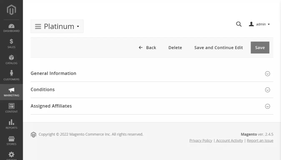Expand the Assigned Affiliates section
Image resolution: width=281 pixels, height=160 pixels.
pyautogui.click(x=268, y=106)
